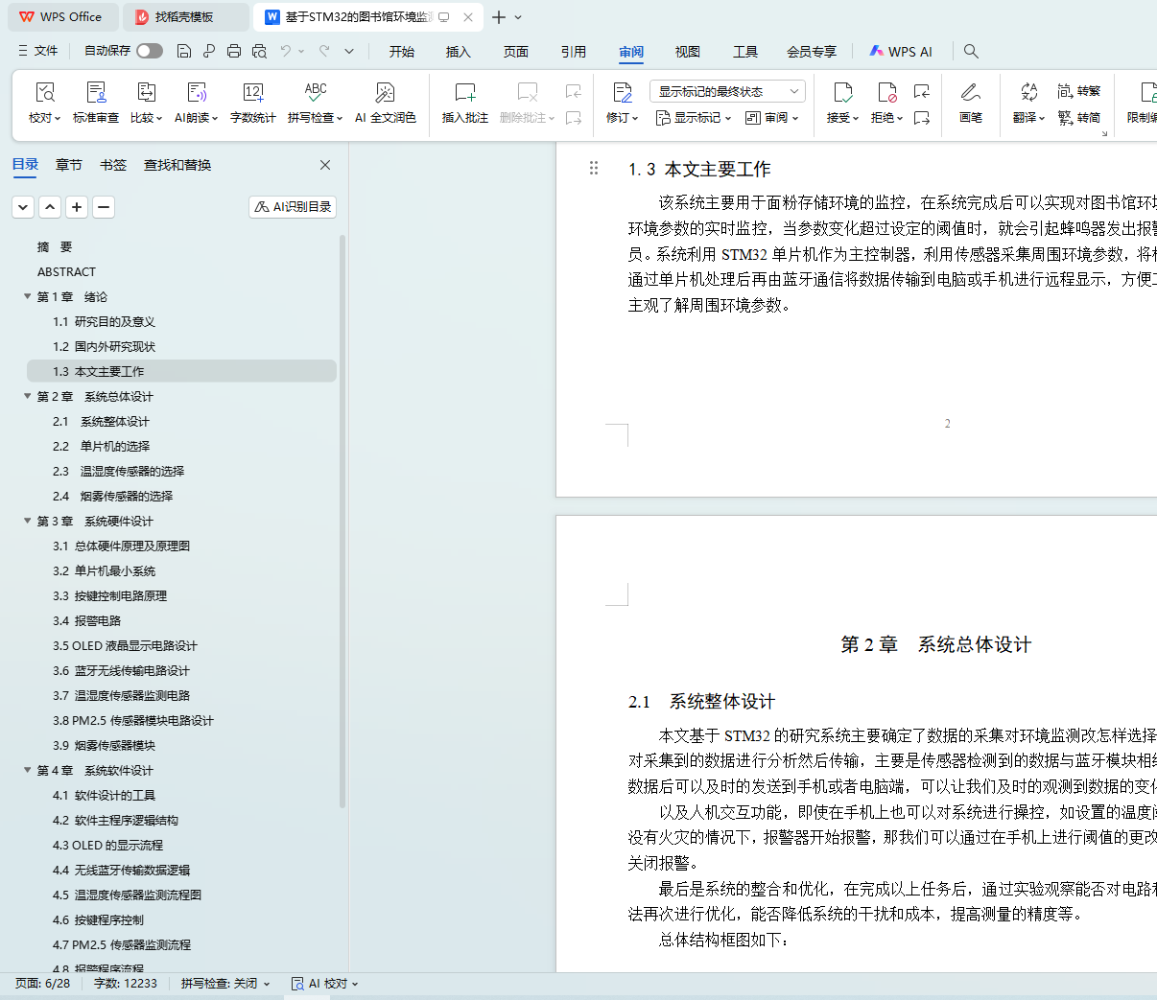Click the 插入批注 insert comment icon
Screen dimensions: 1157x1000
pos(464,93)
